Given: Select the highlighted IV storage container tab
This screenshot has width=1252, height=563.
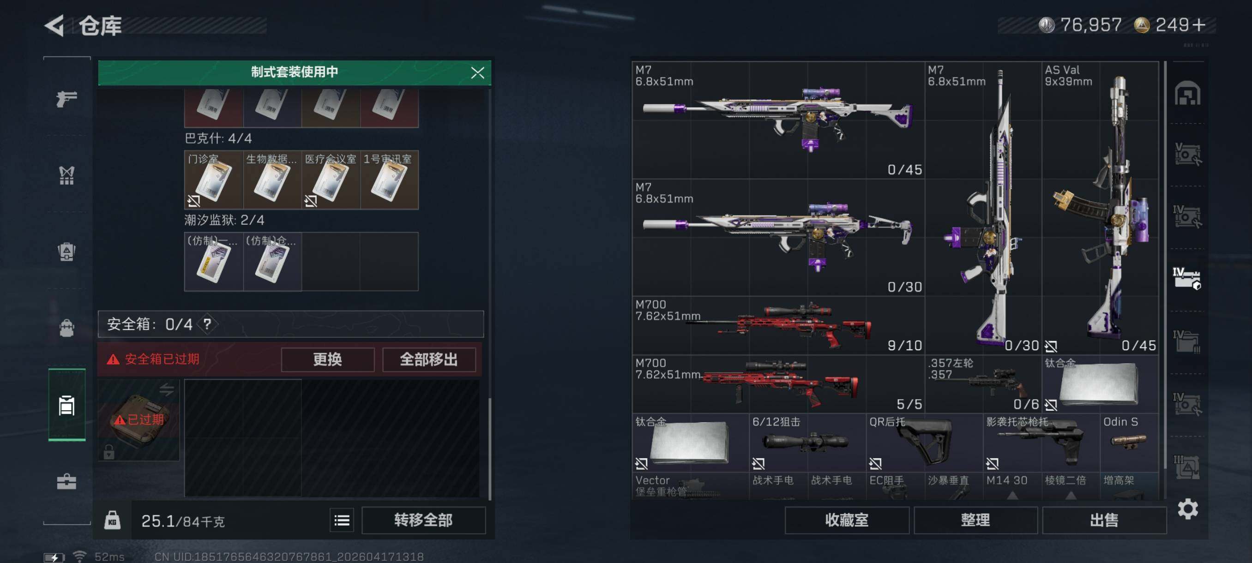Looking at the screenshot, I should pyautogui.click(x=1187, y=279).
